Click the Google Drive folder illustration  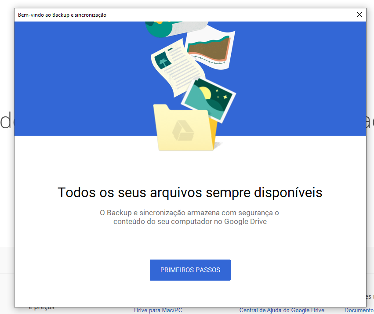[185, 127]
